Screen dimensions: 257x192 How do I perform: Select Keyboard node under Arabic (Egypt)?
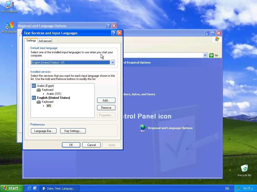pyautogui.click(x=47, y=90)
